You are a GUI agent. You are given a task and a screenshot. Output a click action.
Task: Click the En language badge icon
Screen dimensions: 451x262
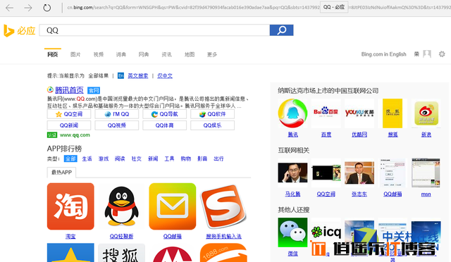pos(121,75)
